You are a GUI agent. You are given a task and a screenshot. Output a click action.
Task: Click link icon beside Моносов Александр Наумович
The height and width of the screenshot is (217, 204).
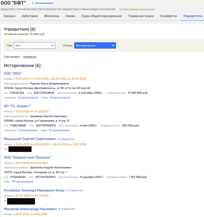[59, 209]
